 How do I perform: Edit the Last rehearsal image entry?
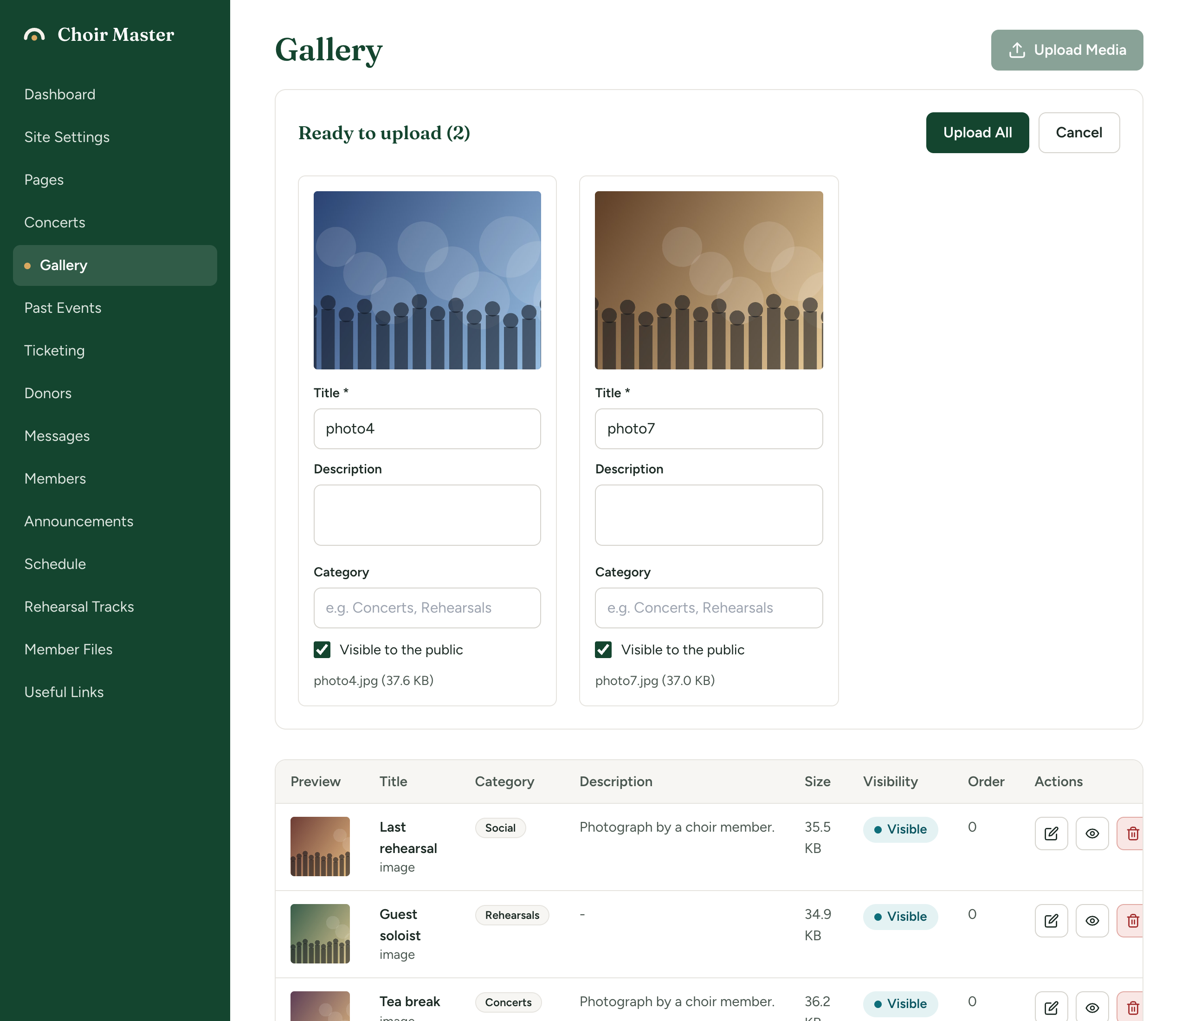1051,833
